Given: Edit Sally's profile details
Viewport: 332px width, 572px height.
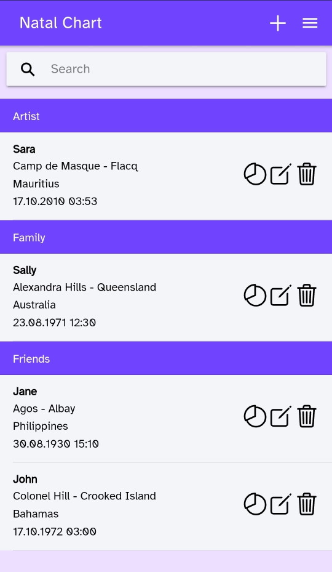Looking at the screenshot, I should 280,296.
